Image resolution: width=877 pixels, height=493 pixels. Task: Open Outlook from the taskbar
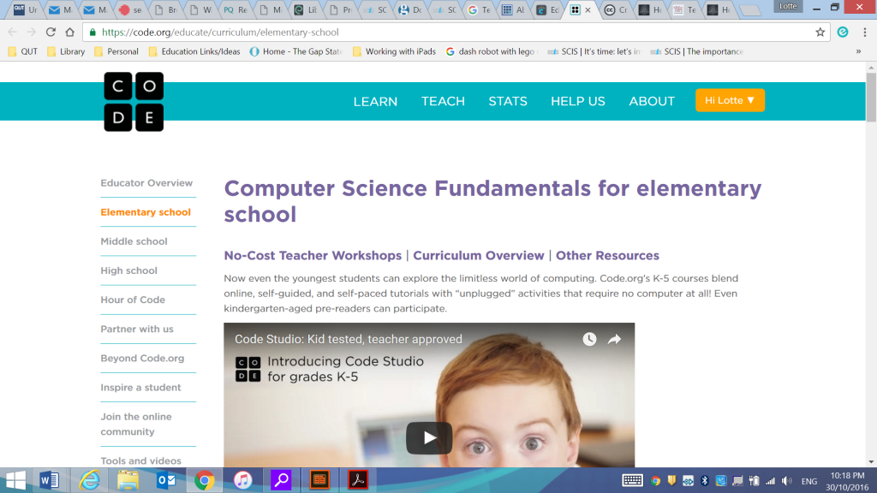pos(166,480)
